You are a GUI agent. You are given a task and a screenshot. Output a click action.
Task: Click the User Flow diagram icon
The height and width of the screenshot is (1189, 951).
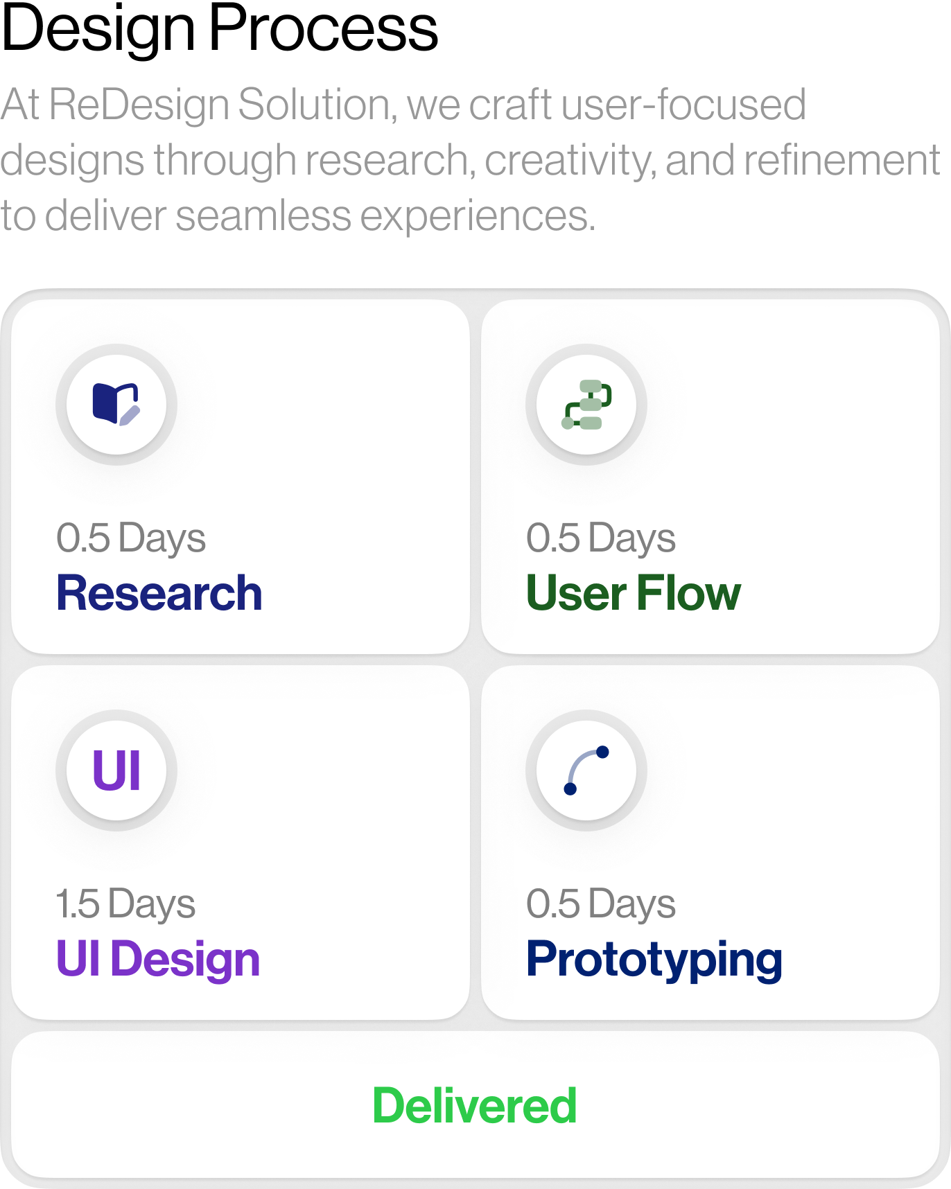(586, 404)
